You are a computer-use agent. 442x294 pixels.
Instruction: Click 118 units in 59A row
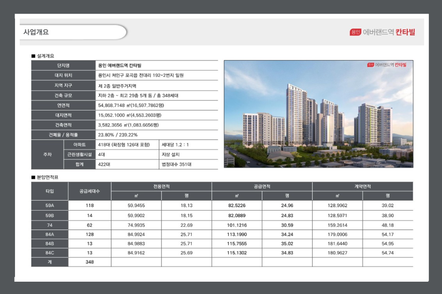pos(90,205)
